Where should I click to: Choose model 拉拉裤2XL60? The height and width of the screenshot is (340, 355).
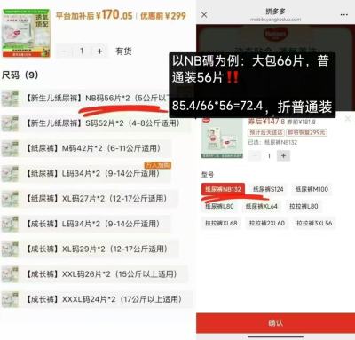pos(267,223)
